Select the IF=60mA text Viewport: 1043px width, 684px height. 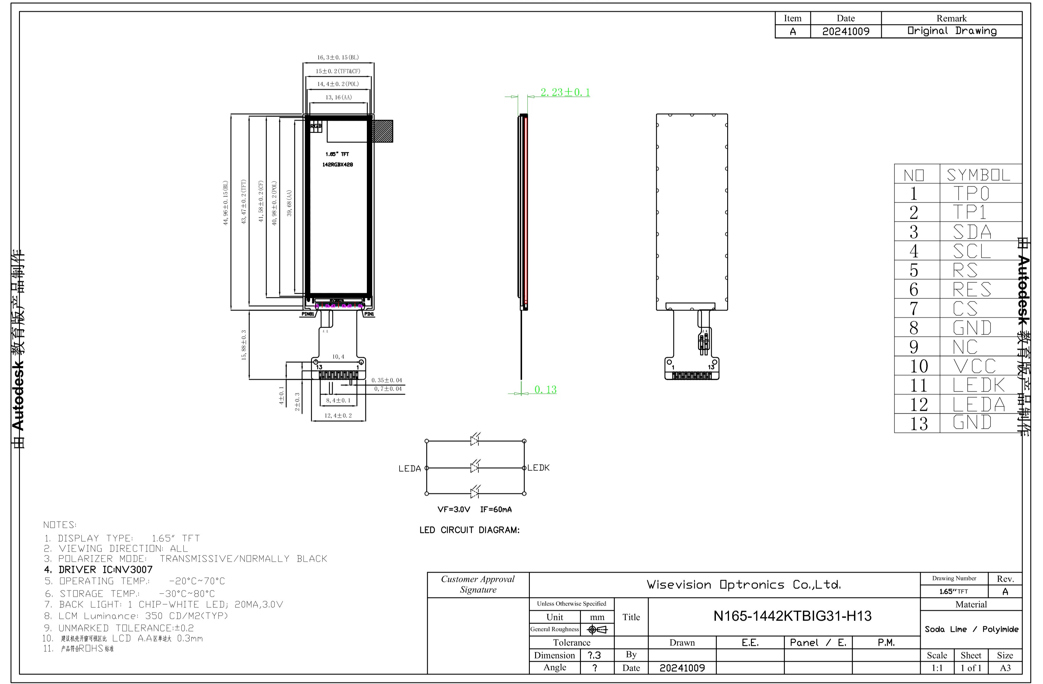[496, 509]
